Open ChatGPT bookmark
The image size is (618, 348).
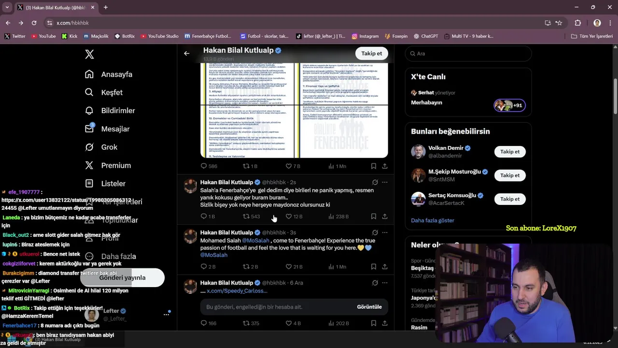coord(425,36)
